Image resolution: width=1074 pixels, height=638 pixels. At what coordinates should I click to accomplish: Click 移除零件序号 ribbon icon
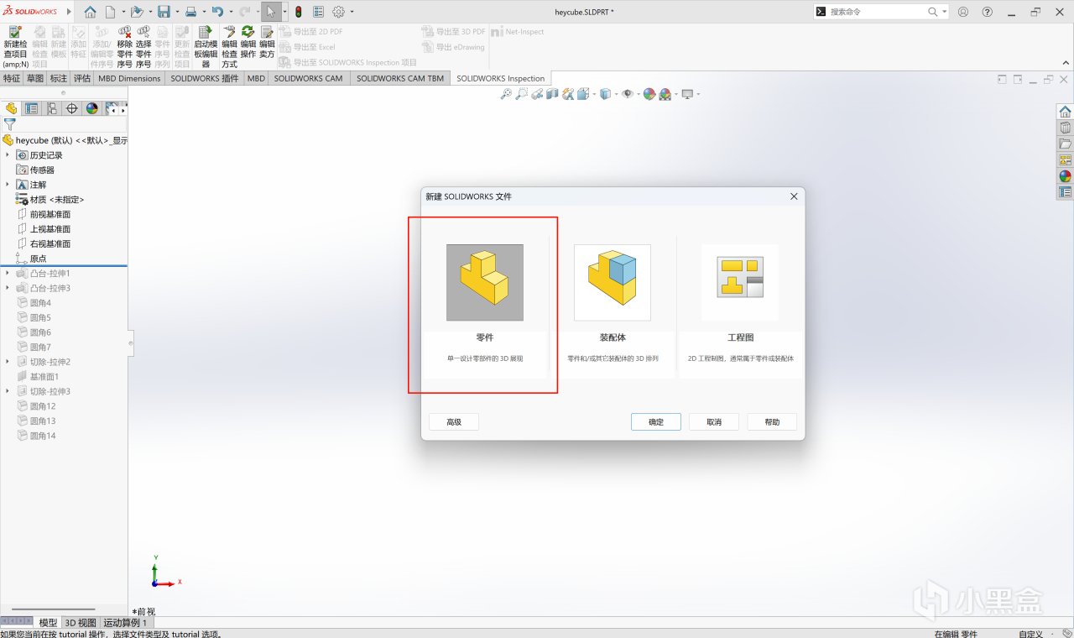(124, 46)
